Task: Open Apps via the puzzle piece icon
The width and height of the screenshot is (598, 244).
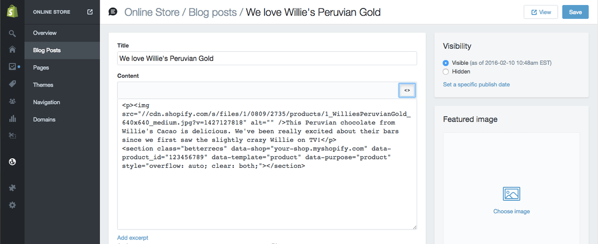Action: click(x=12, y=188)
